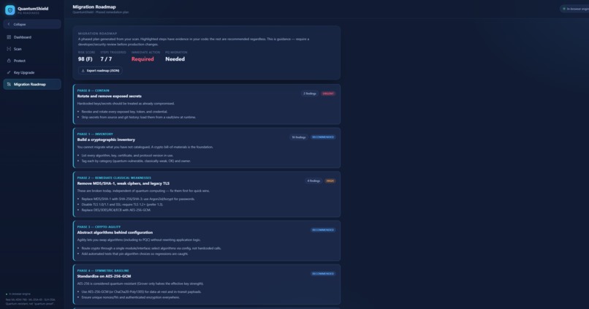
Task: Click the 'Add automated tests that pin algorithm choices' bullet
Action: 135,253
